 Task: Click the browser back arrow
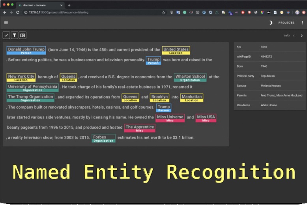click(x=5, y=12)
